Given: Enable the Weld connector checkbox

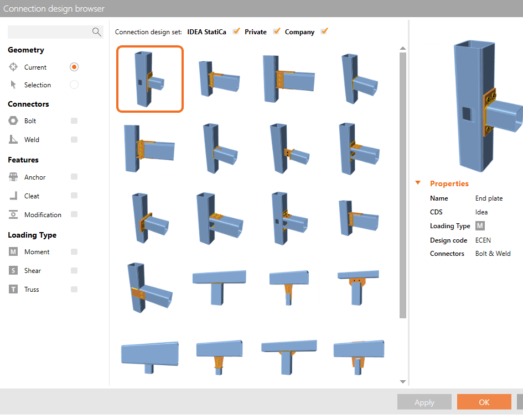Looking at the screenshot, I should 74,139.
